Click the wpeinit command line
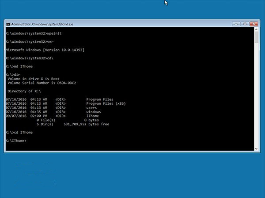265x198 pixels. click(34, 33)
